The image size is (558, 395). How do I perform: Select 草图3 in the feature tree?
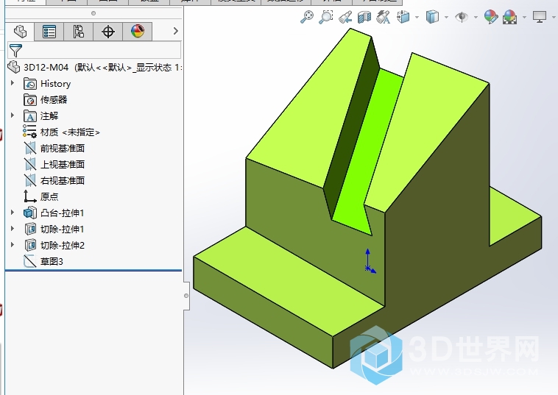coord(51,261)
